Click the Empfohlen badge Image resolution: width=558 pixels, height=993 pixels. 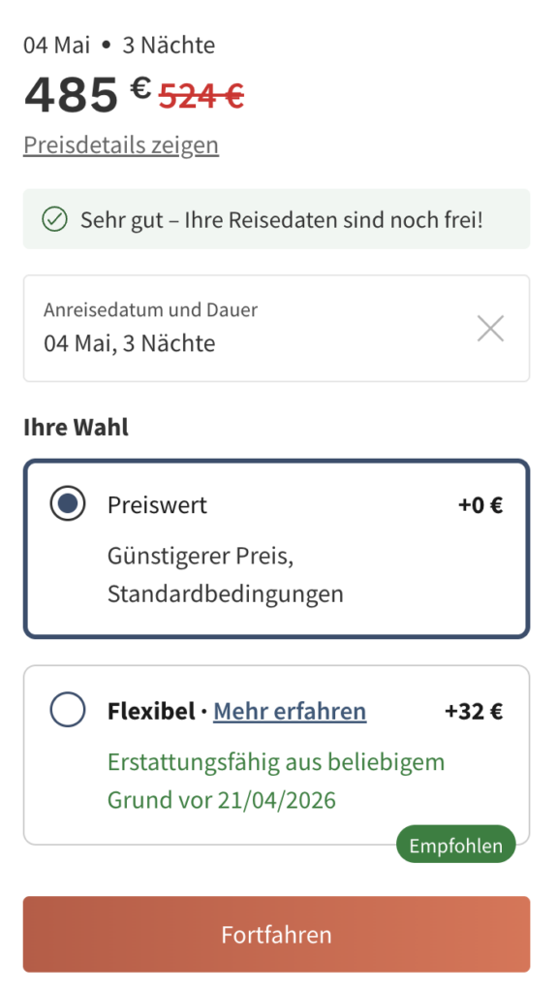[455, 844]
